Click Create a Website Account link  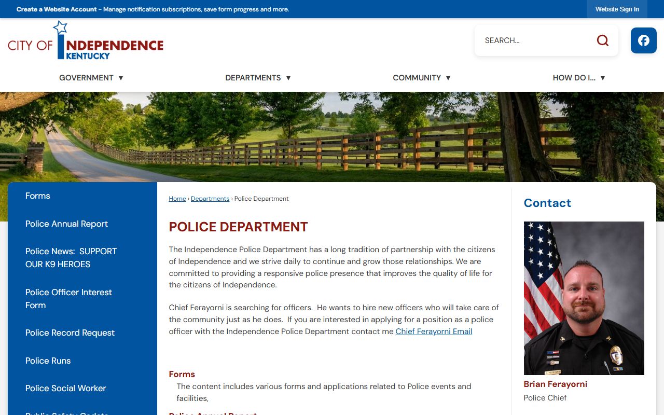57,9
